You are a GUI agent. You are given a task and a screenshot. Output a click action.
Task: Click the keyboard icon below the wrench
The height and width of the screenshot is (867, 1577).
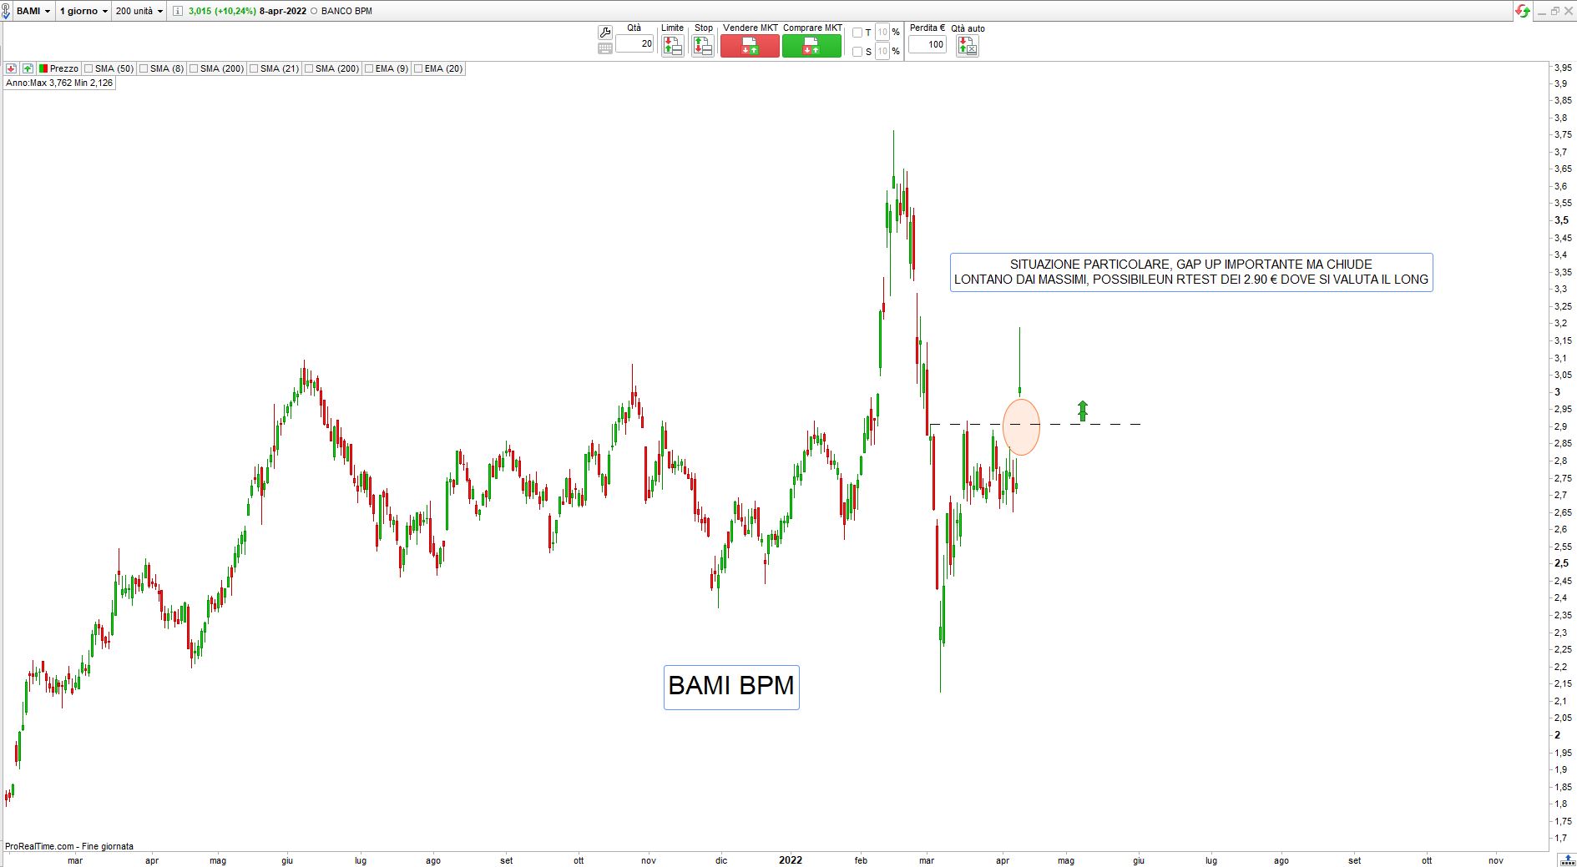pos(605,48)
